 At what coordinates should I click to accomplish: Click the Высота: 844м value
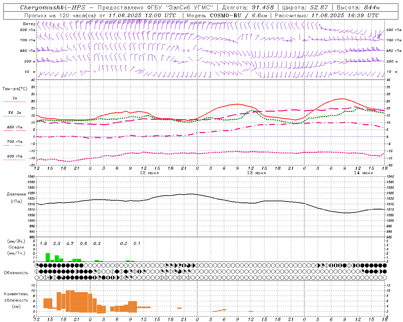click(358, 8)
